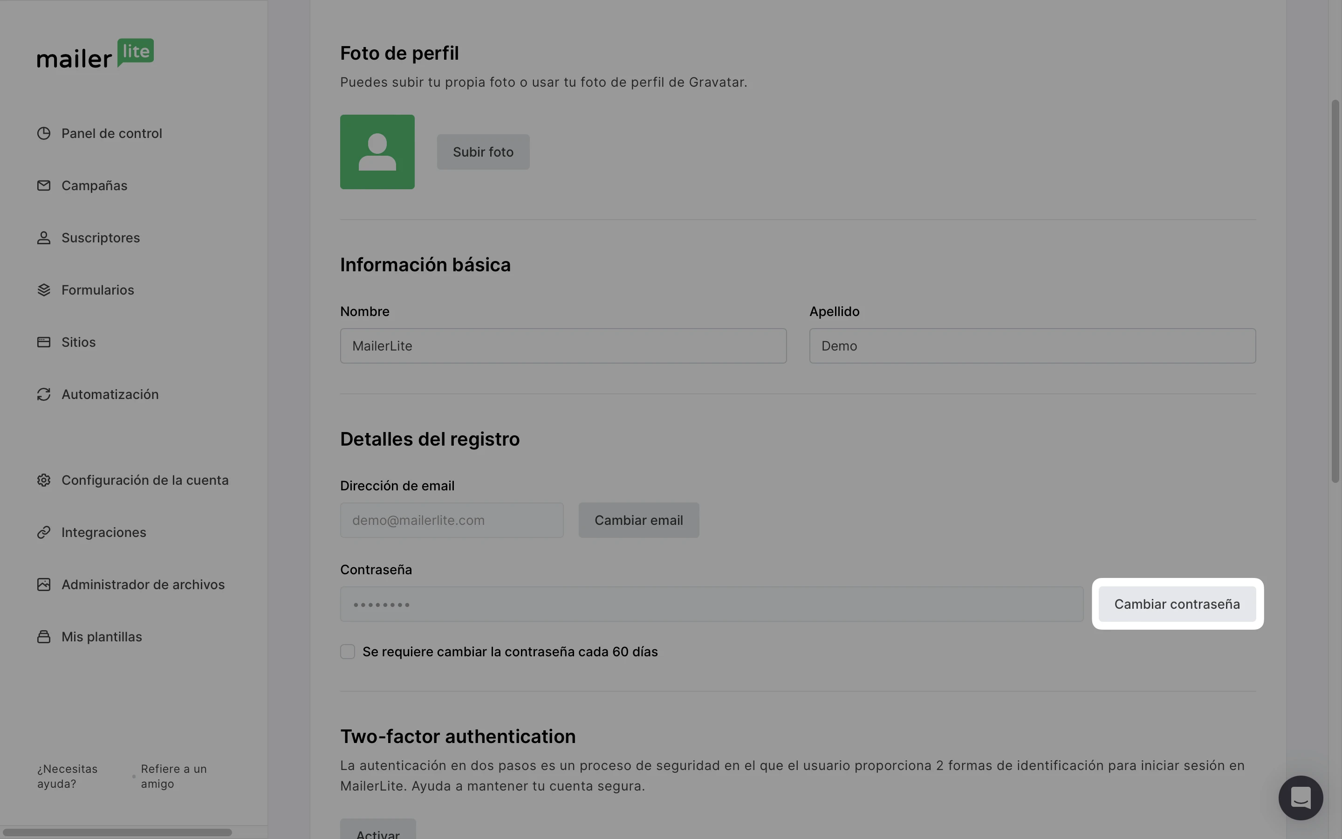Click the Automatización refresh arrows icon
This screenshot has height=839, width=1342.
(44, 394)
